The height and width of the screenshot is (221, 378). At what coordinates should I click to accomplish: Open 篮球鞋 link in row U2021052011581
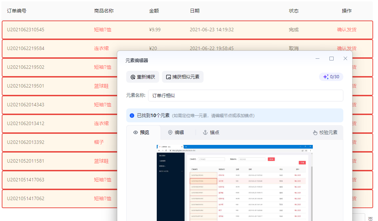pyautogui.click(x=101, y=161)
